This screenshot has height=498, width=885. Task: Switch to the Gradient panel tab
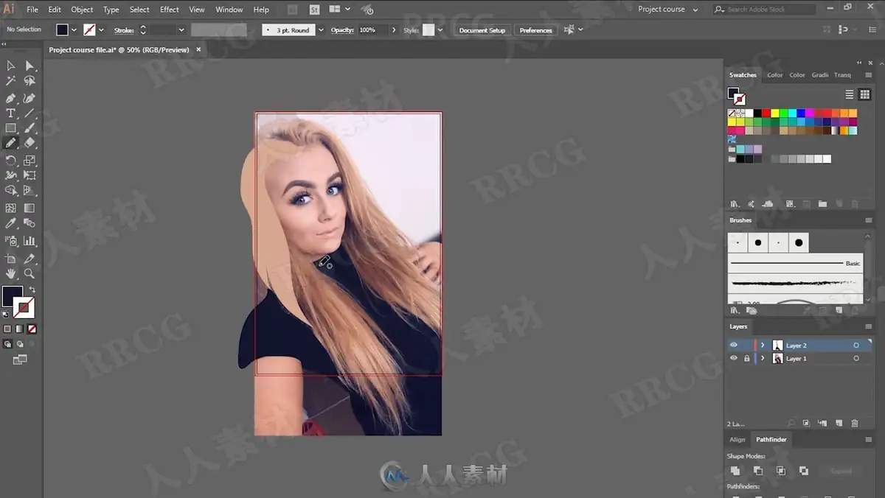819,75
